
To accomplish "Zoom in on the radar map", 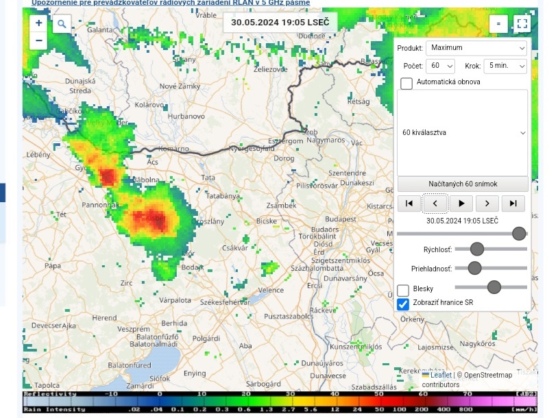I will [x=38, y=23].
